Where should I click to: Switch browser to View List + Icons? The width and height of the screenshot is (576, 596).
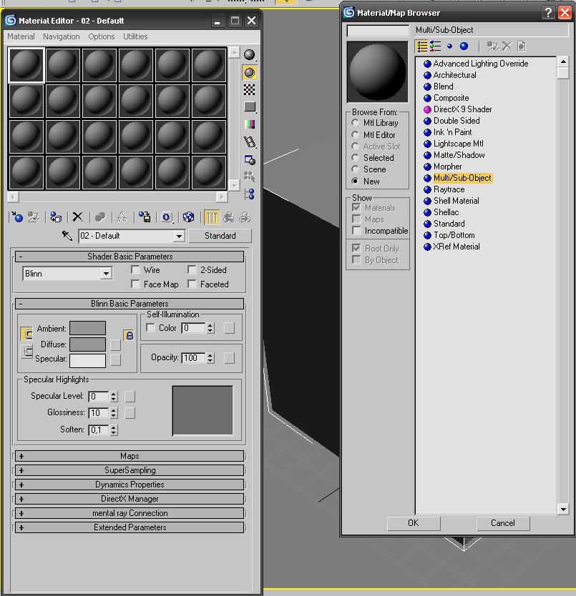tap(436, 46)
